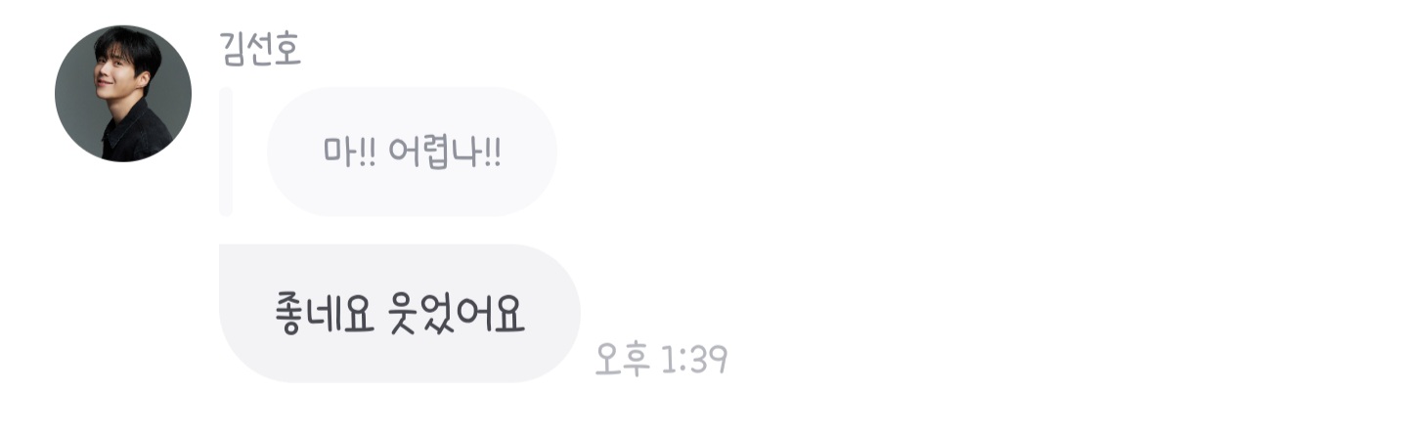Click empty chat area right of the timestamp

tap(1066, 360)
